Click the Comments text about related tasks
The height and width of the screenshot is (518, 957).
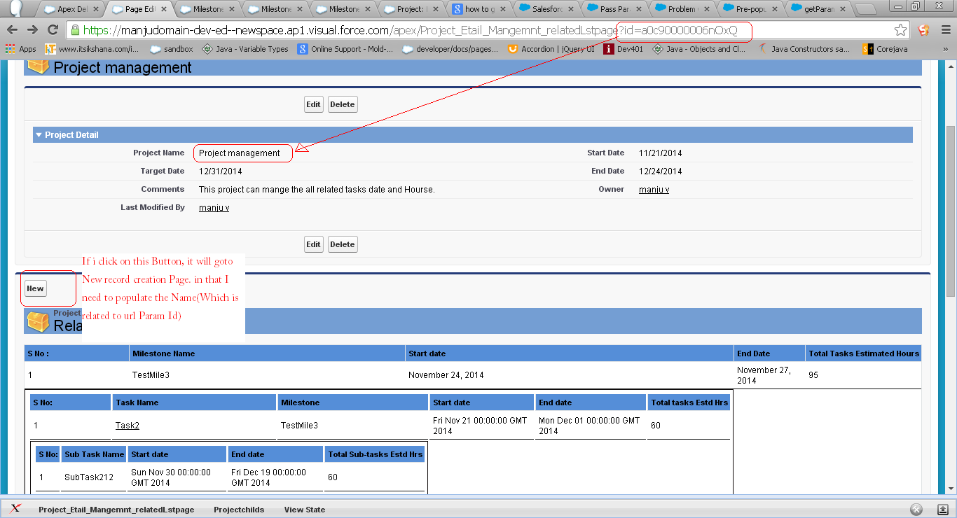(x=317, y=190)
